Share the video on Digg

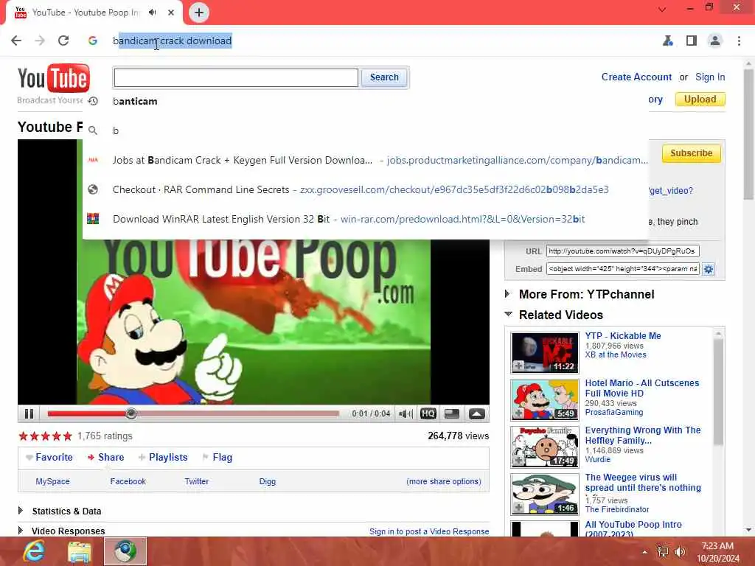pos(267,481)
